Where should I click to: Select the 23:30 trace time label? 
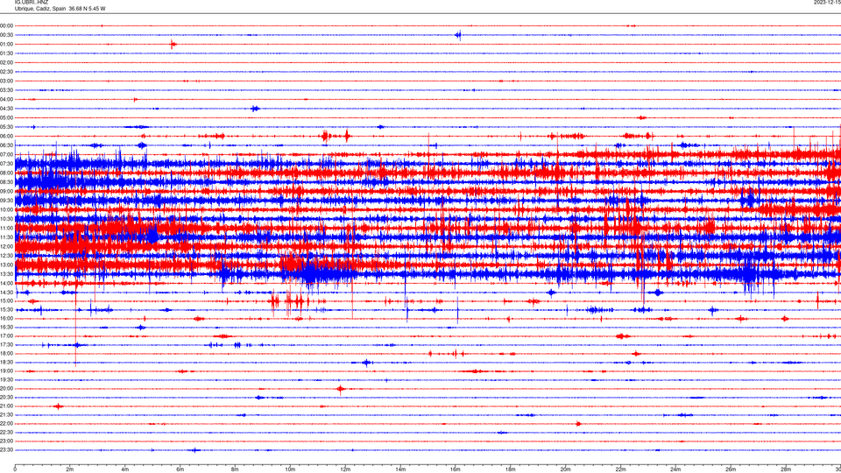6,450
